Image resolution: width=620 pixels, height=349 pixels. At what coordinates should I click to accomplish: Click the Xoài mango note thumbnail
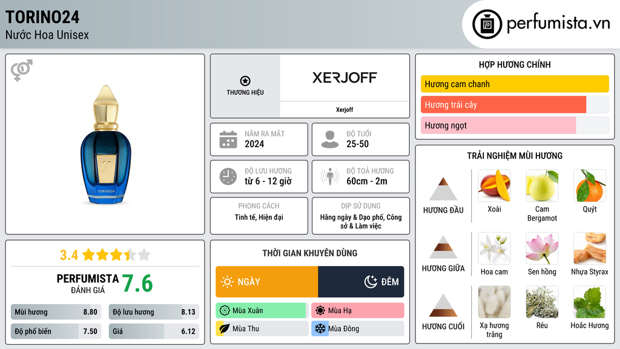tap(494, 185)
